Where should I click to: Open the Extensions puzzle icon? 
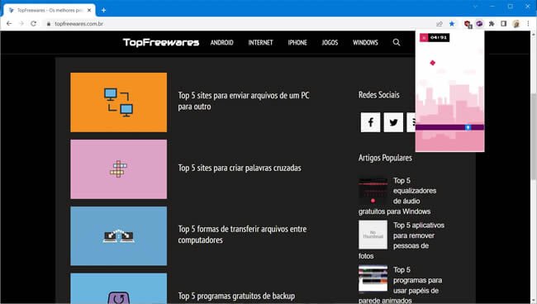[x=492, y=24]
